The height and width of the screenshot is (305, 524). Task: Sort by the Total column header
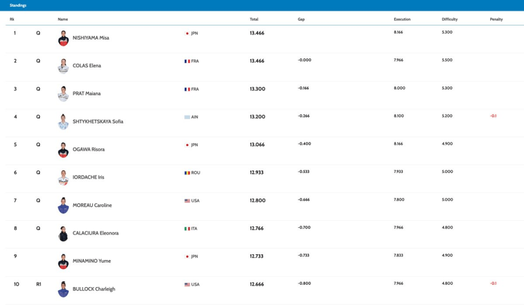coord(254,19)
